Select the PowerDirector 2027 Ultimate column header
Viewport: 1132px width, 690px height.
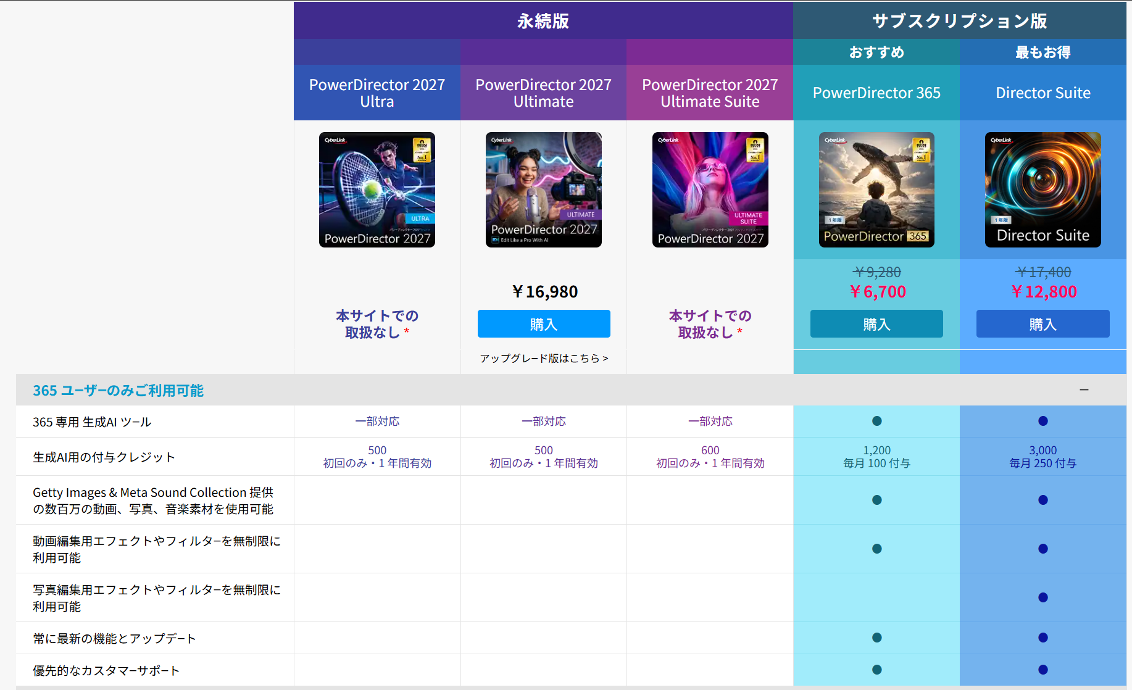click(544, 93)
